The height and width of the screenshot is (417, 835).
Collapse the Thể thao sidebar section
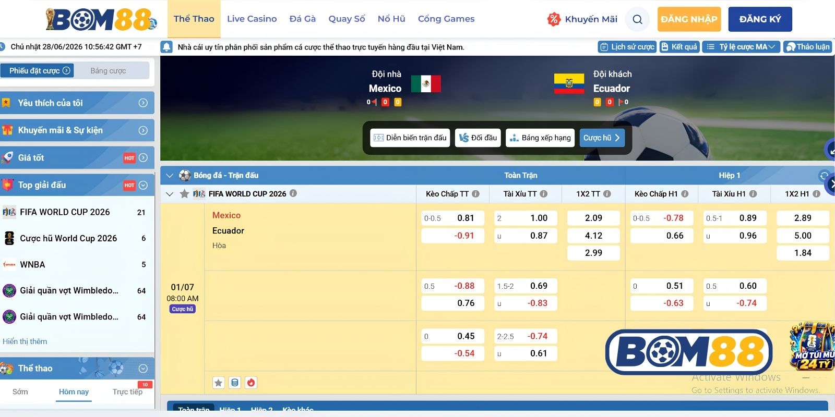143,369
